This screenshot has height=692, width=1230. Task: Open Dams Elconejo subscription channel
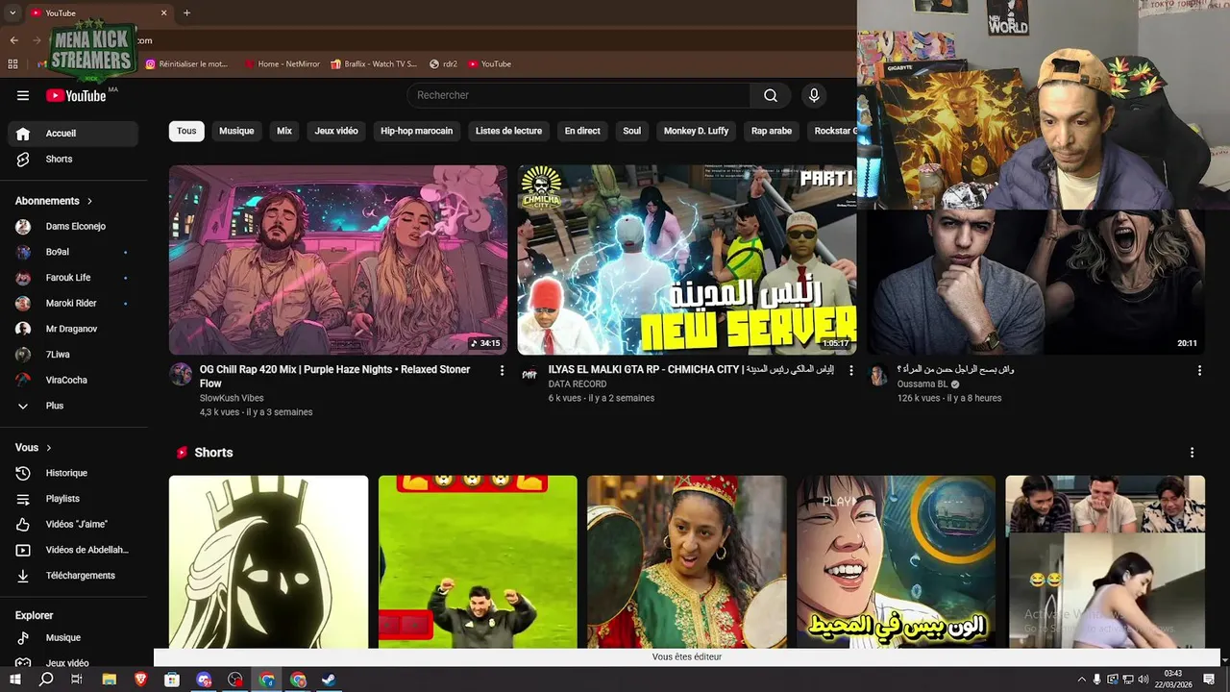point(73,227)
